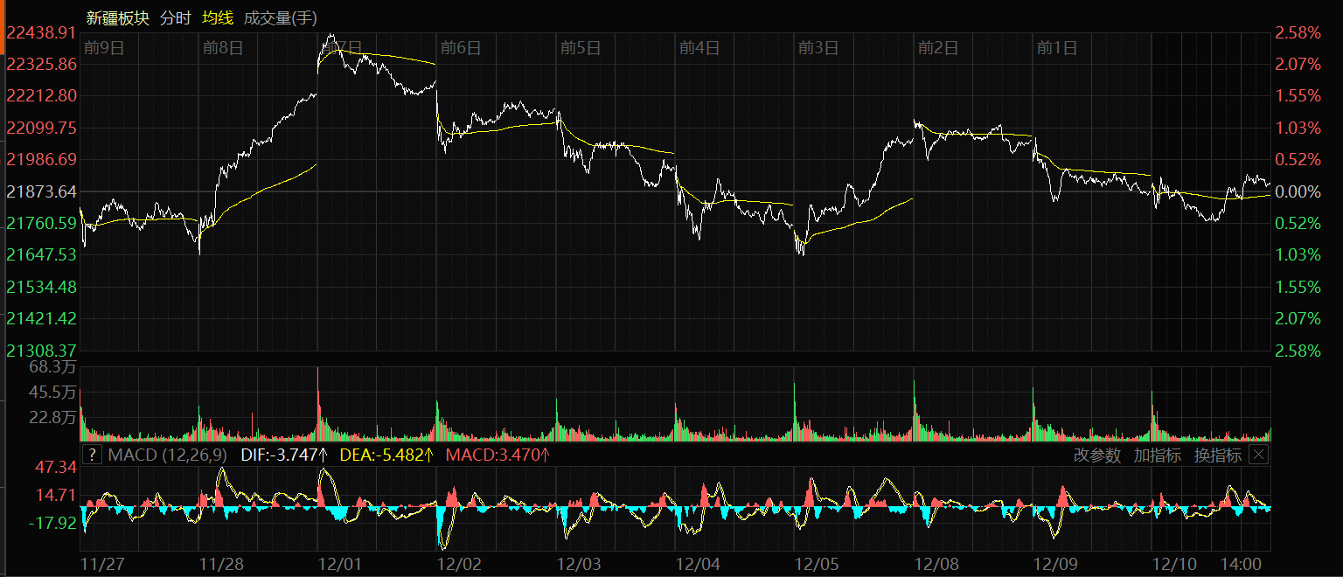Image resolution: width=1343 pixels, height=577 pixels.
Task: Click the DIF value readout
Action: tap(283, 455)
